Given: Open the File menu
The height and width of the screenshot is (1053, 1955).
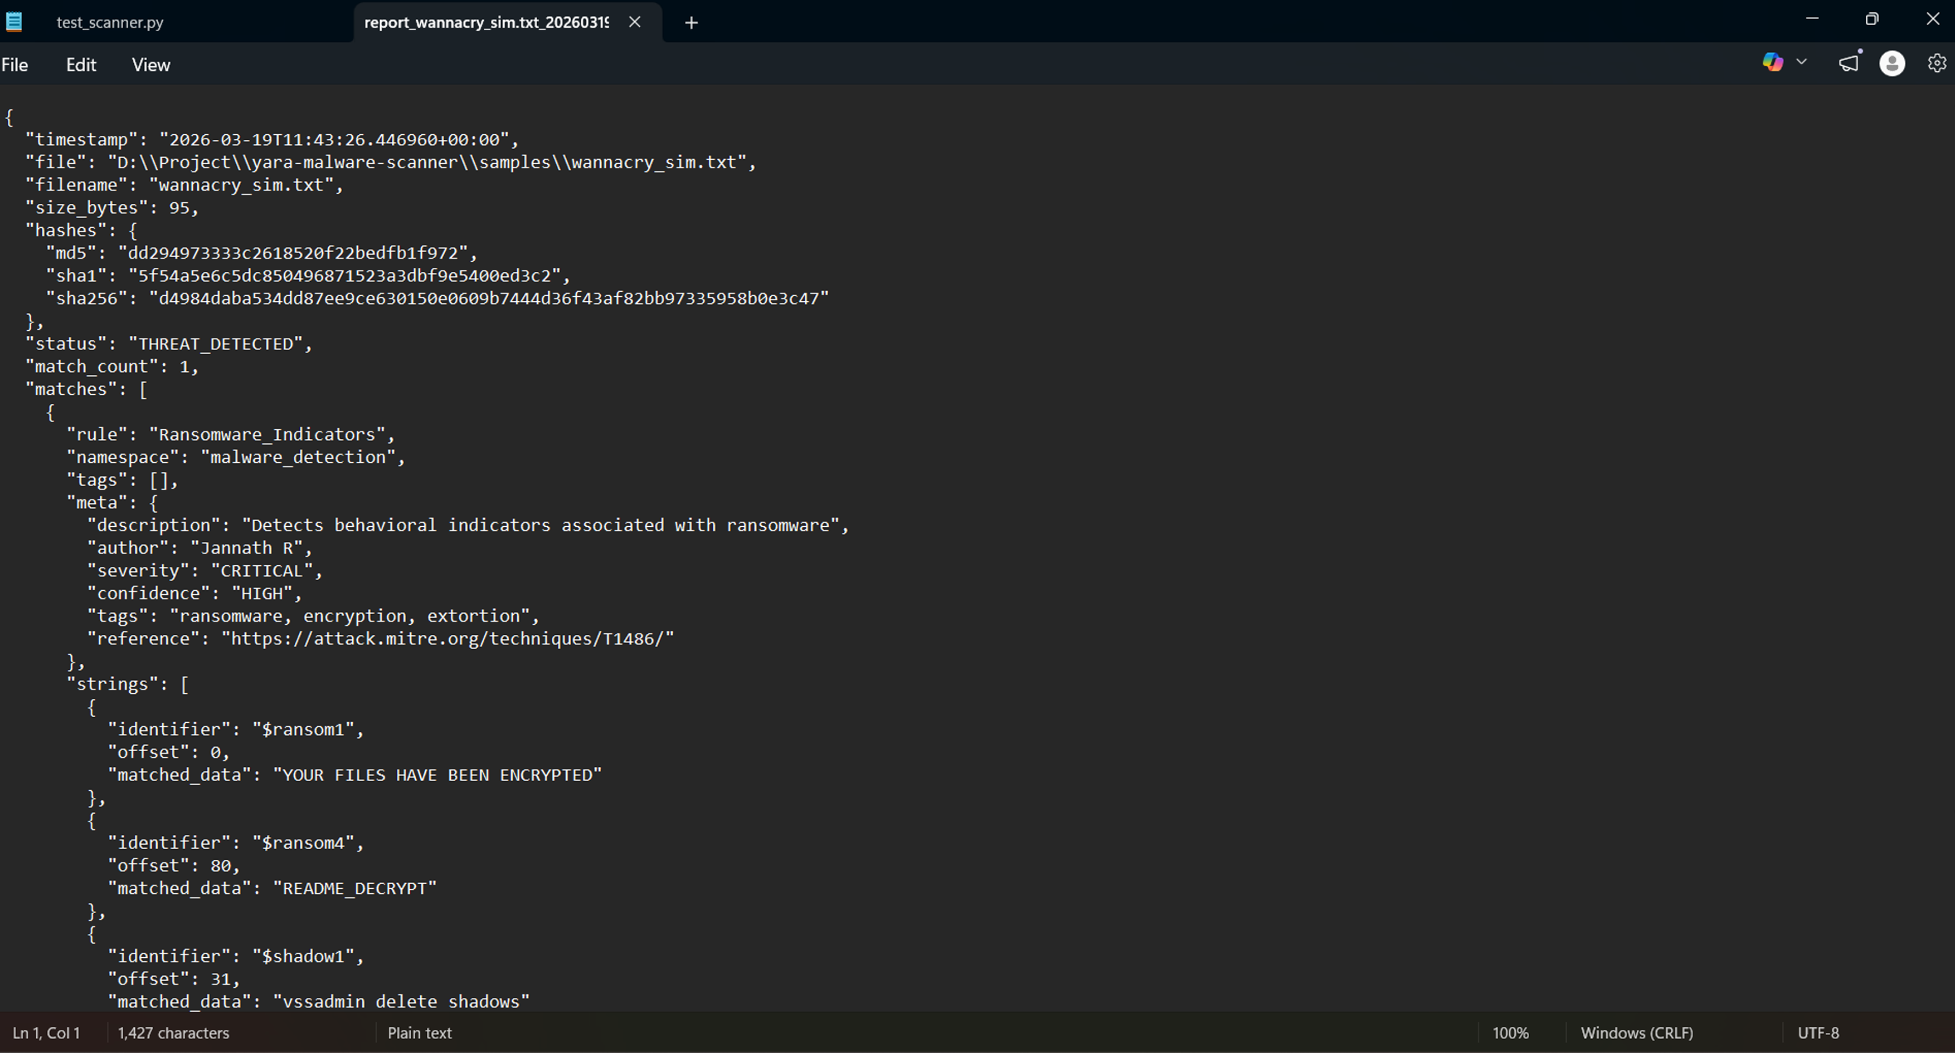Looking at the screenshot, I should (15, 65).
